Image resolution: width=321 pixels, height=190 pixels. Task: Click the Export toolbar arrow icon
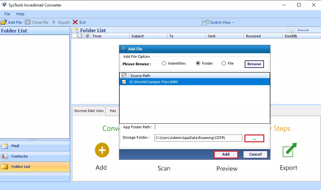tap(54, 22)
